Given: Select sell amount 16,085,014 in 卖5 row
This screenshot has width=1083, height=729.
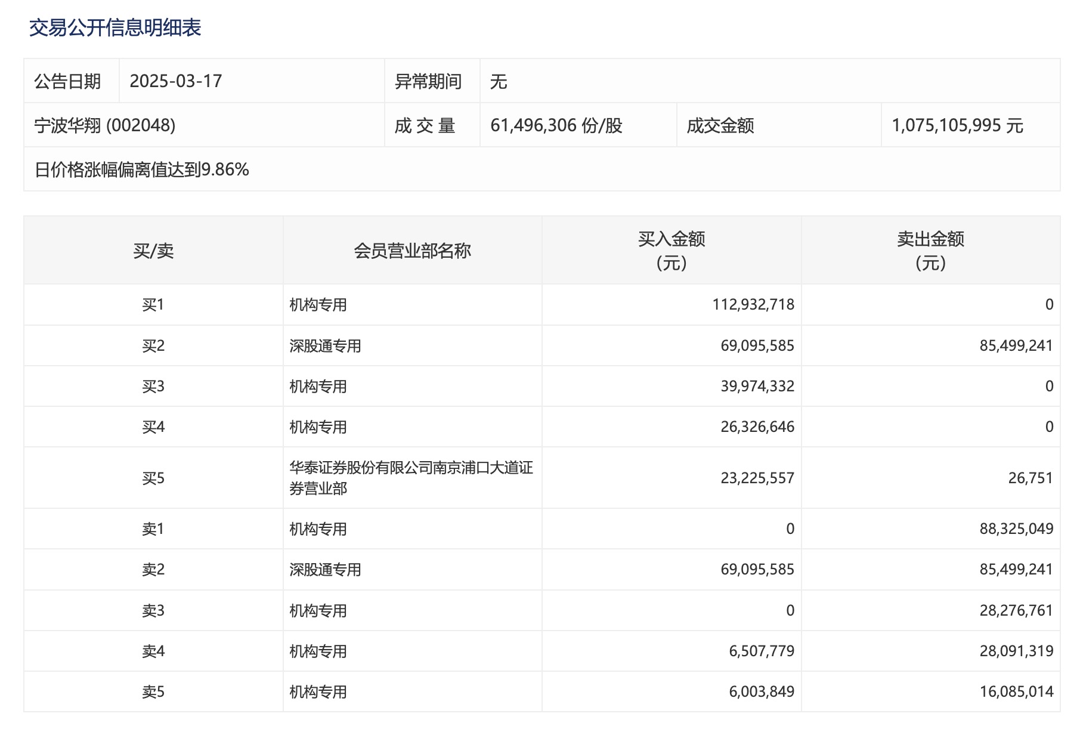Looking at the screenshot, I should 1016,692.
